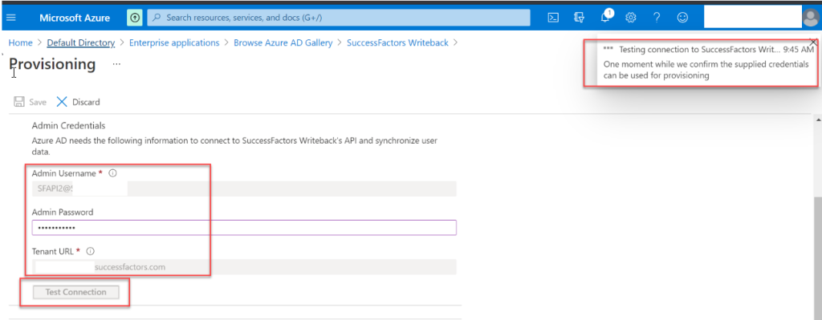Open the Azure portal hamburger menu
The width and height of the screenshot is (822, 320).
tap(11, 18)
